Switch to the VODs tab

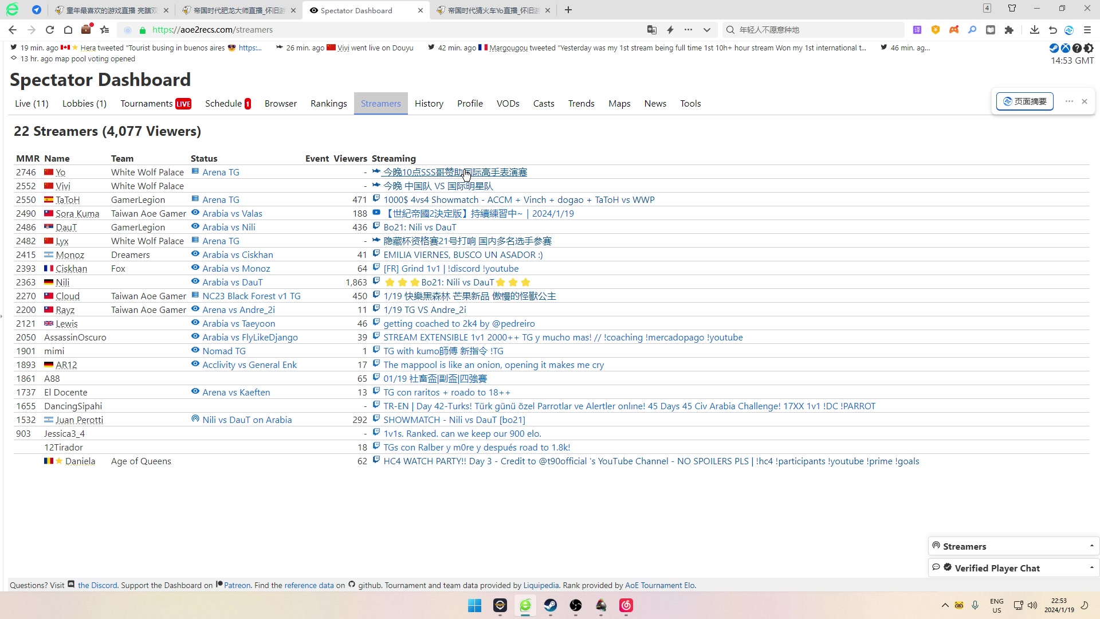(508, 104)
